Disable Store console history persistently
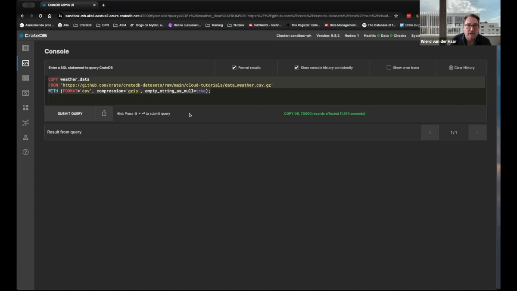The width and height of the screenshot is (517, 291). [x=296, y=68]
